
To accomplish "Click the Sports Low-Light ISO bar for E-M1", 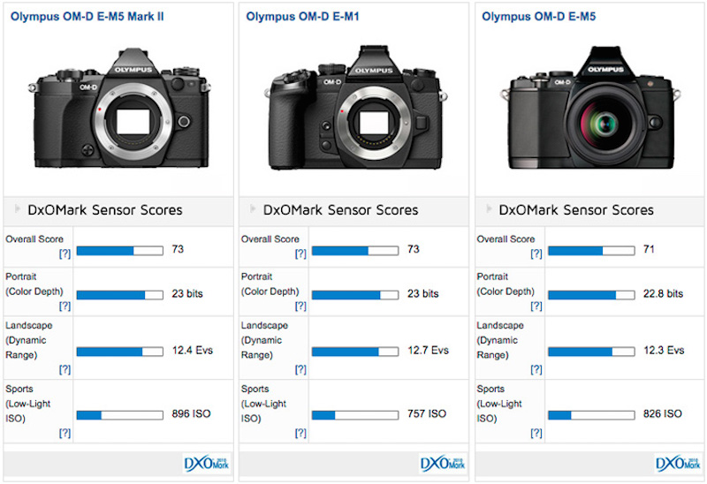I will point(355,414).
